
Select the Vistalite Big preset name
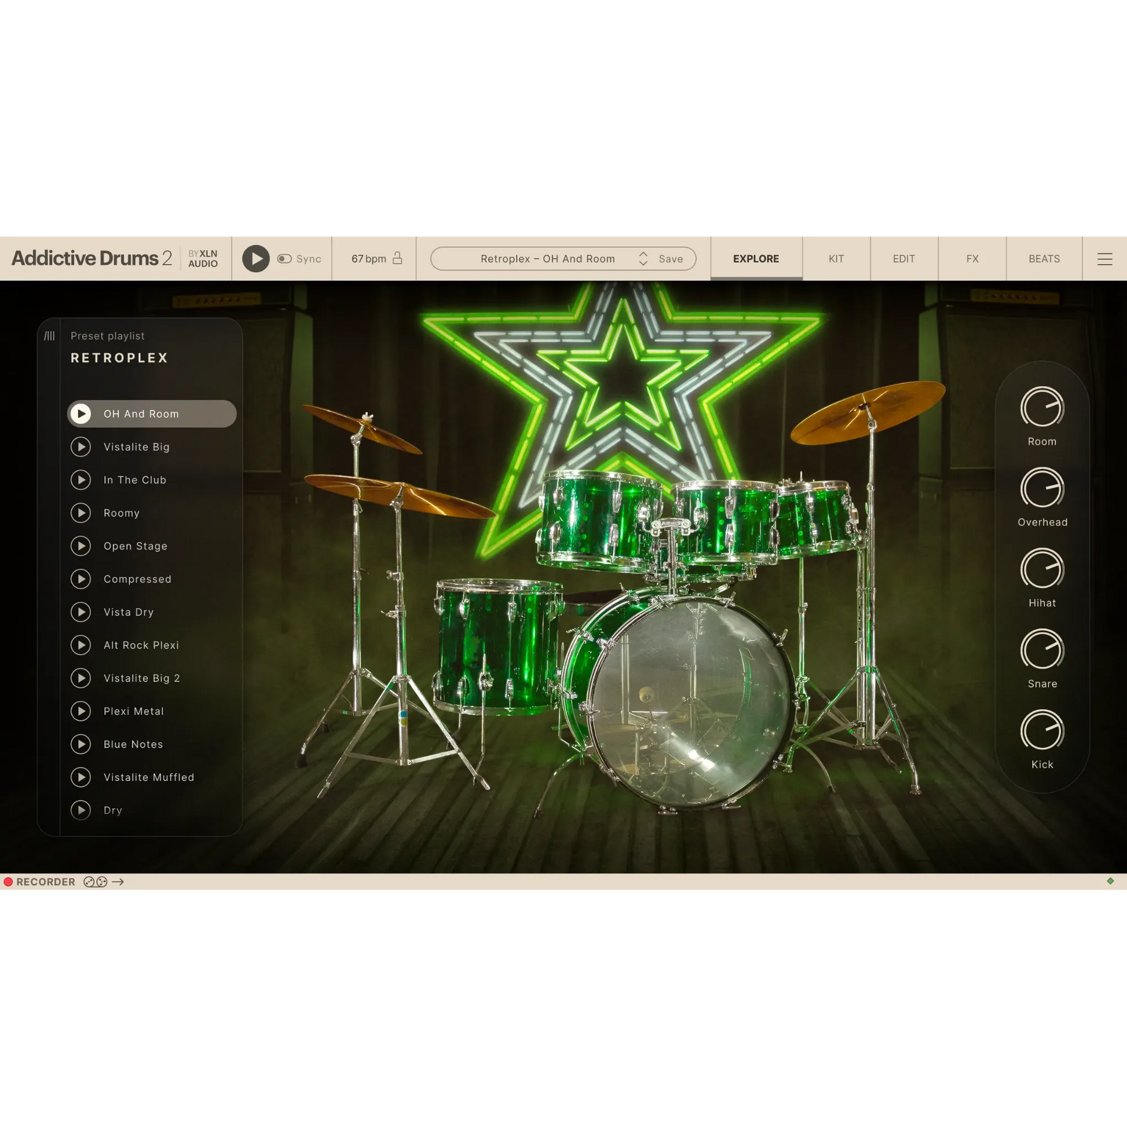click(x=137, y=447)
